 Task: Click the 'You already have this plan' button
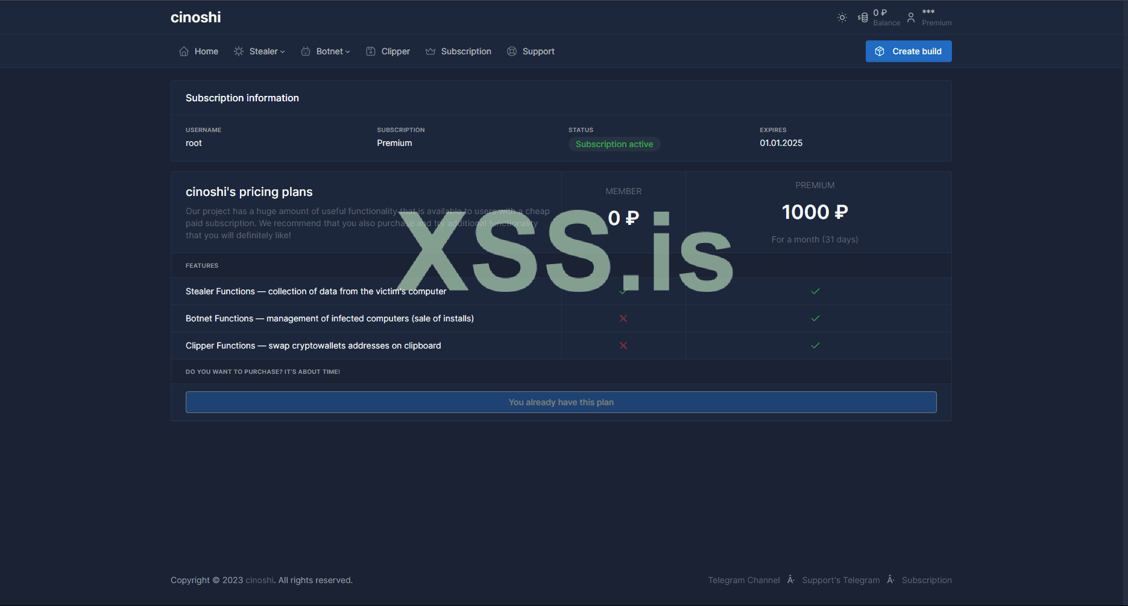point(561,402)
